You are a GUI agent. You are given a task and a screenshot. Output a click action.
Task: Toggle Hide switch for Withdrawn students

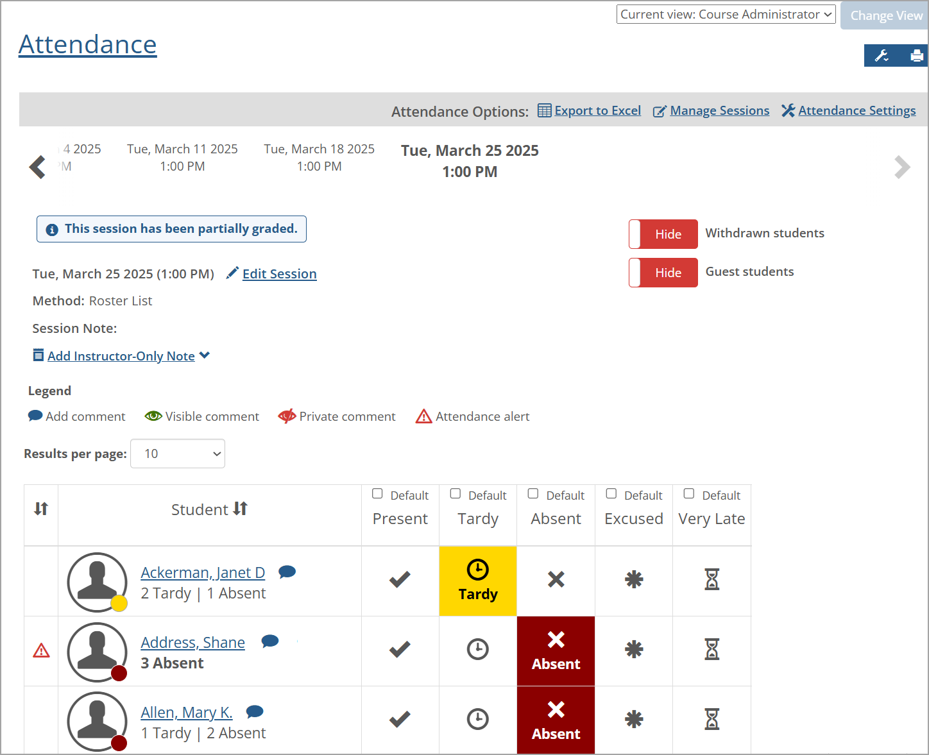[x=663, y=234]
